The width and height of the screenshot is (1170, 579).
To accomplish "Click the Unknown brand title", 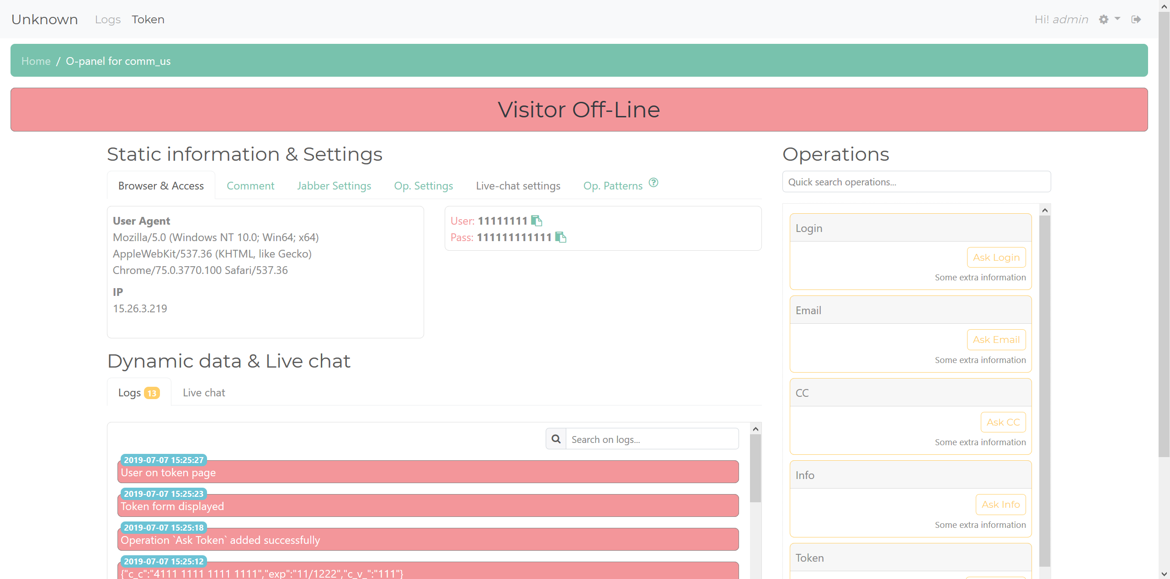I will point(45,20).
